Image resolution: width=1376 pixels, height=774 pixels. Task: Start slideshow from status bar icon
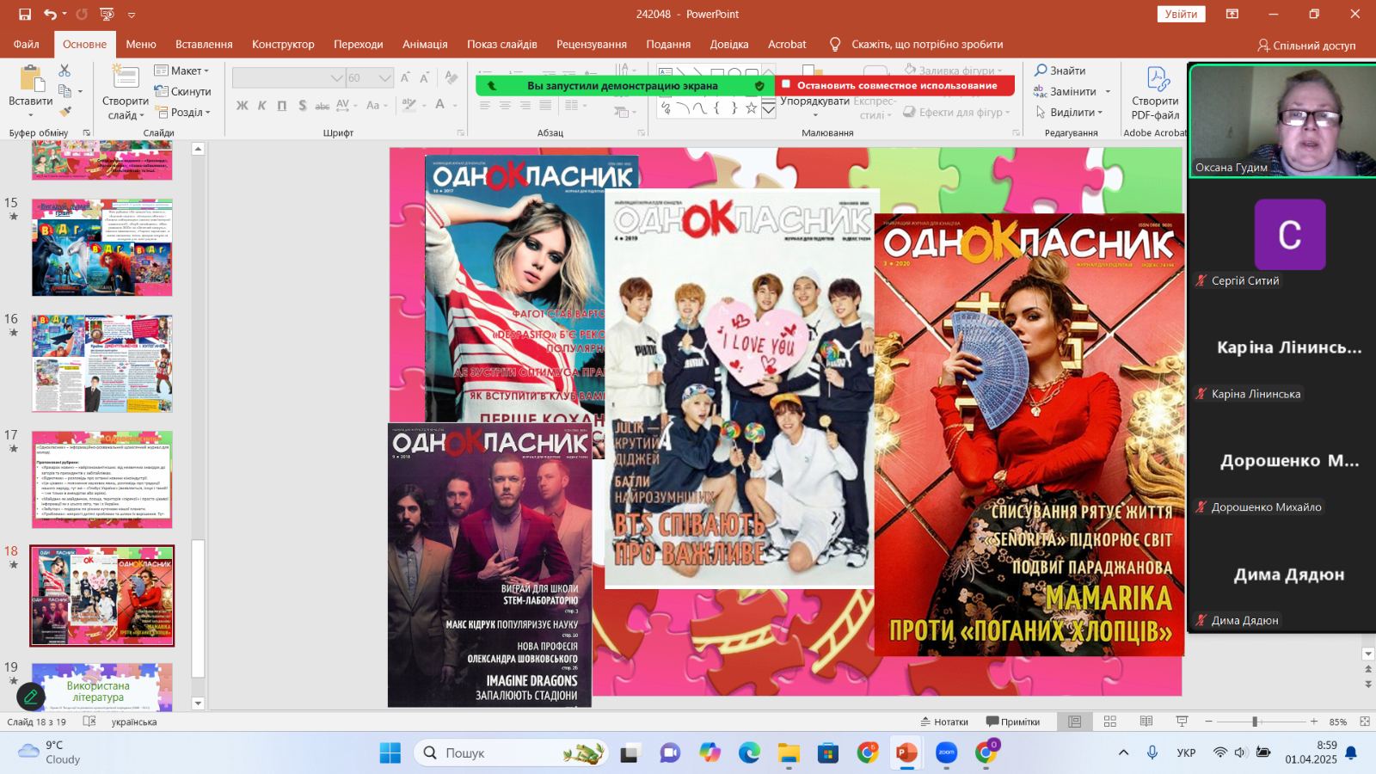[1182, 722]
